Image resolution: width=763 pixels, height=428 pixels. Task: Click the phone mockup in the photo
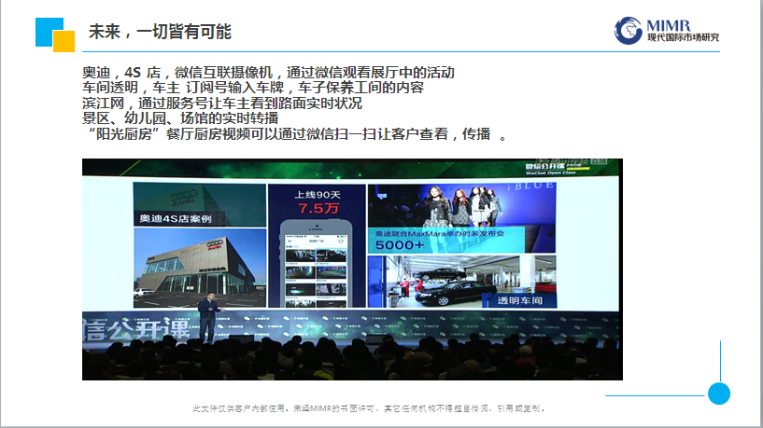[317, 264]
